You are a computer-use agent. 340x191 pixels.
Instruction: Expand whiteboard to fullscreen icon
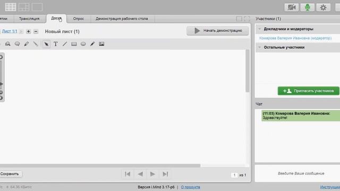(247, 19)
